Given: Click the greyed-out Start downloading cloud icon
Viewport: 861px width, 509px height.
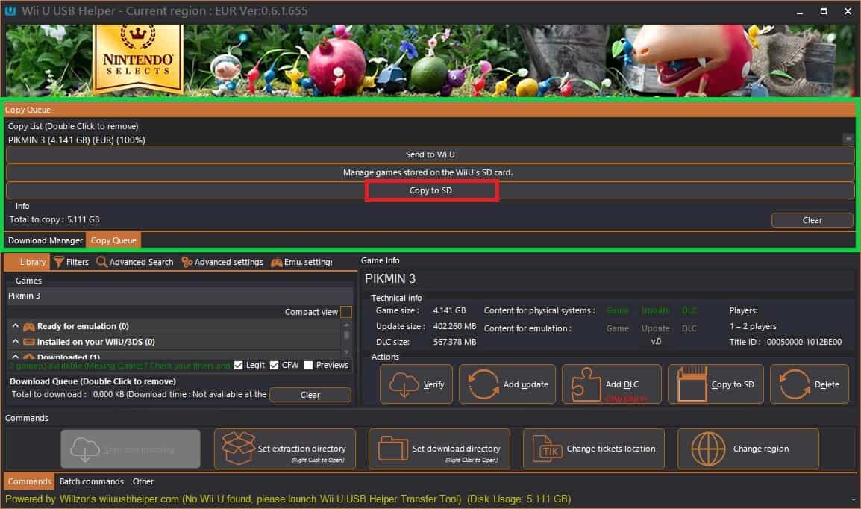Looking at the screenshot, I should pyautogui.click(x=85, y=449).
